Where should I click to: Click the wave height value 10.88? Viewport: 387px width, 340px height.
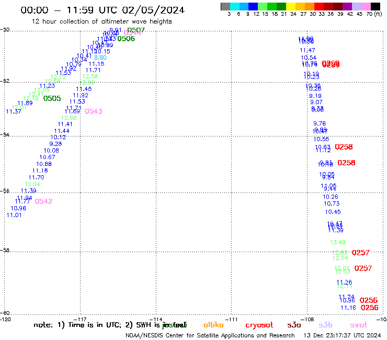pyautogui.click(x=44, y=164)
